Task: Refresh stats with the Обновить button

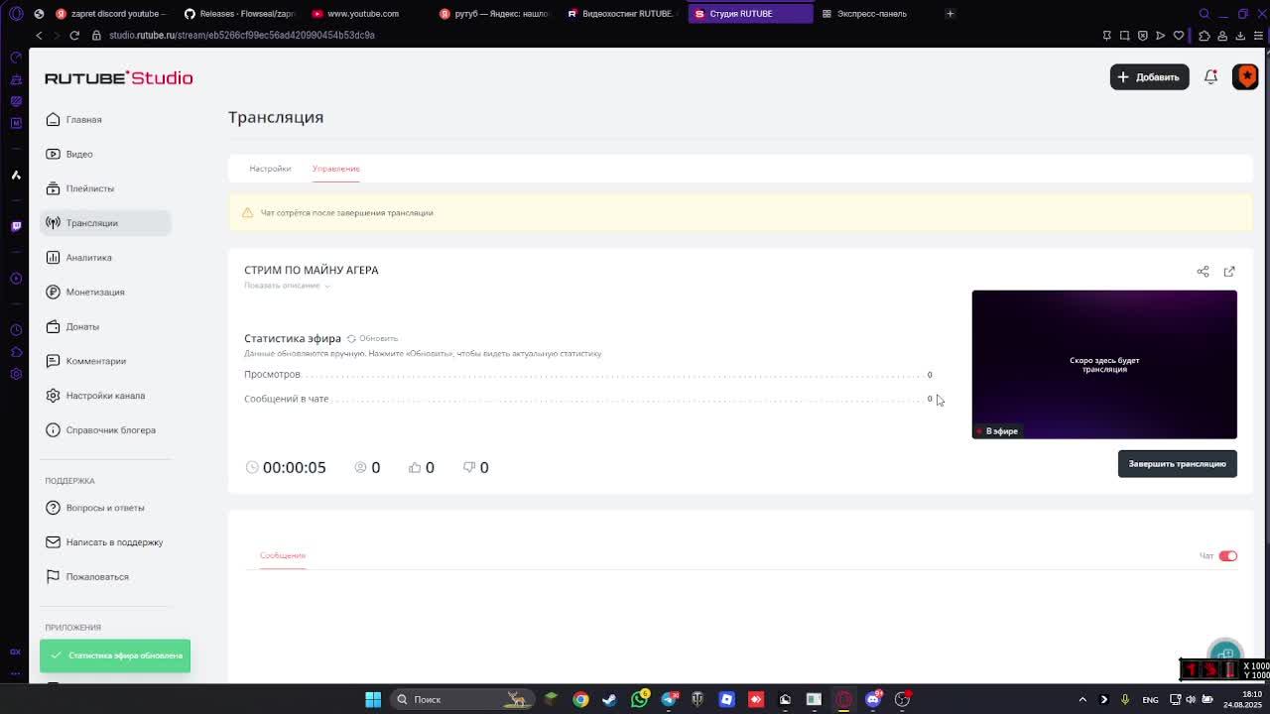Action: [x=372, y=338]
